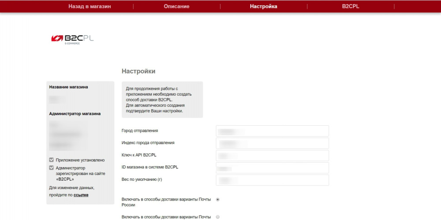Click 'Администратор магазина' label in sidebar
The height and width of the screenshot is (220, 441).
click(x=75, y=114)
